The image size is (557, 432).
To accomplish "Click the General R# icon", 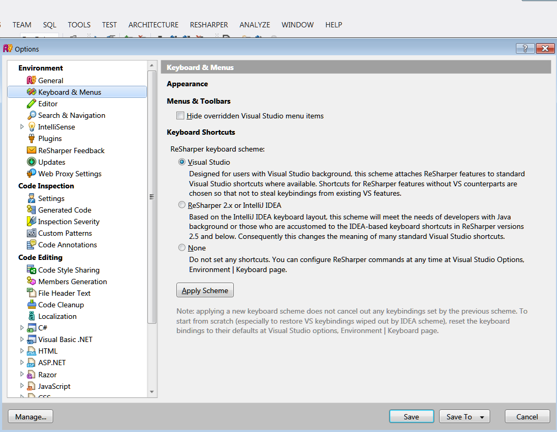I will (32, 80).
